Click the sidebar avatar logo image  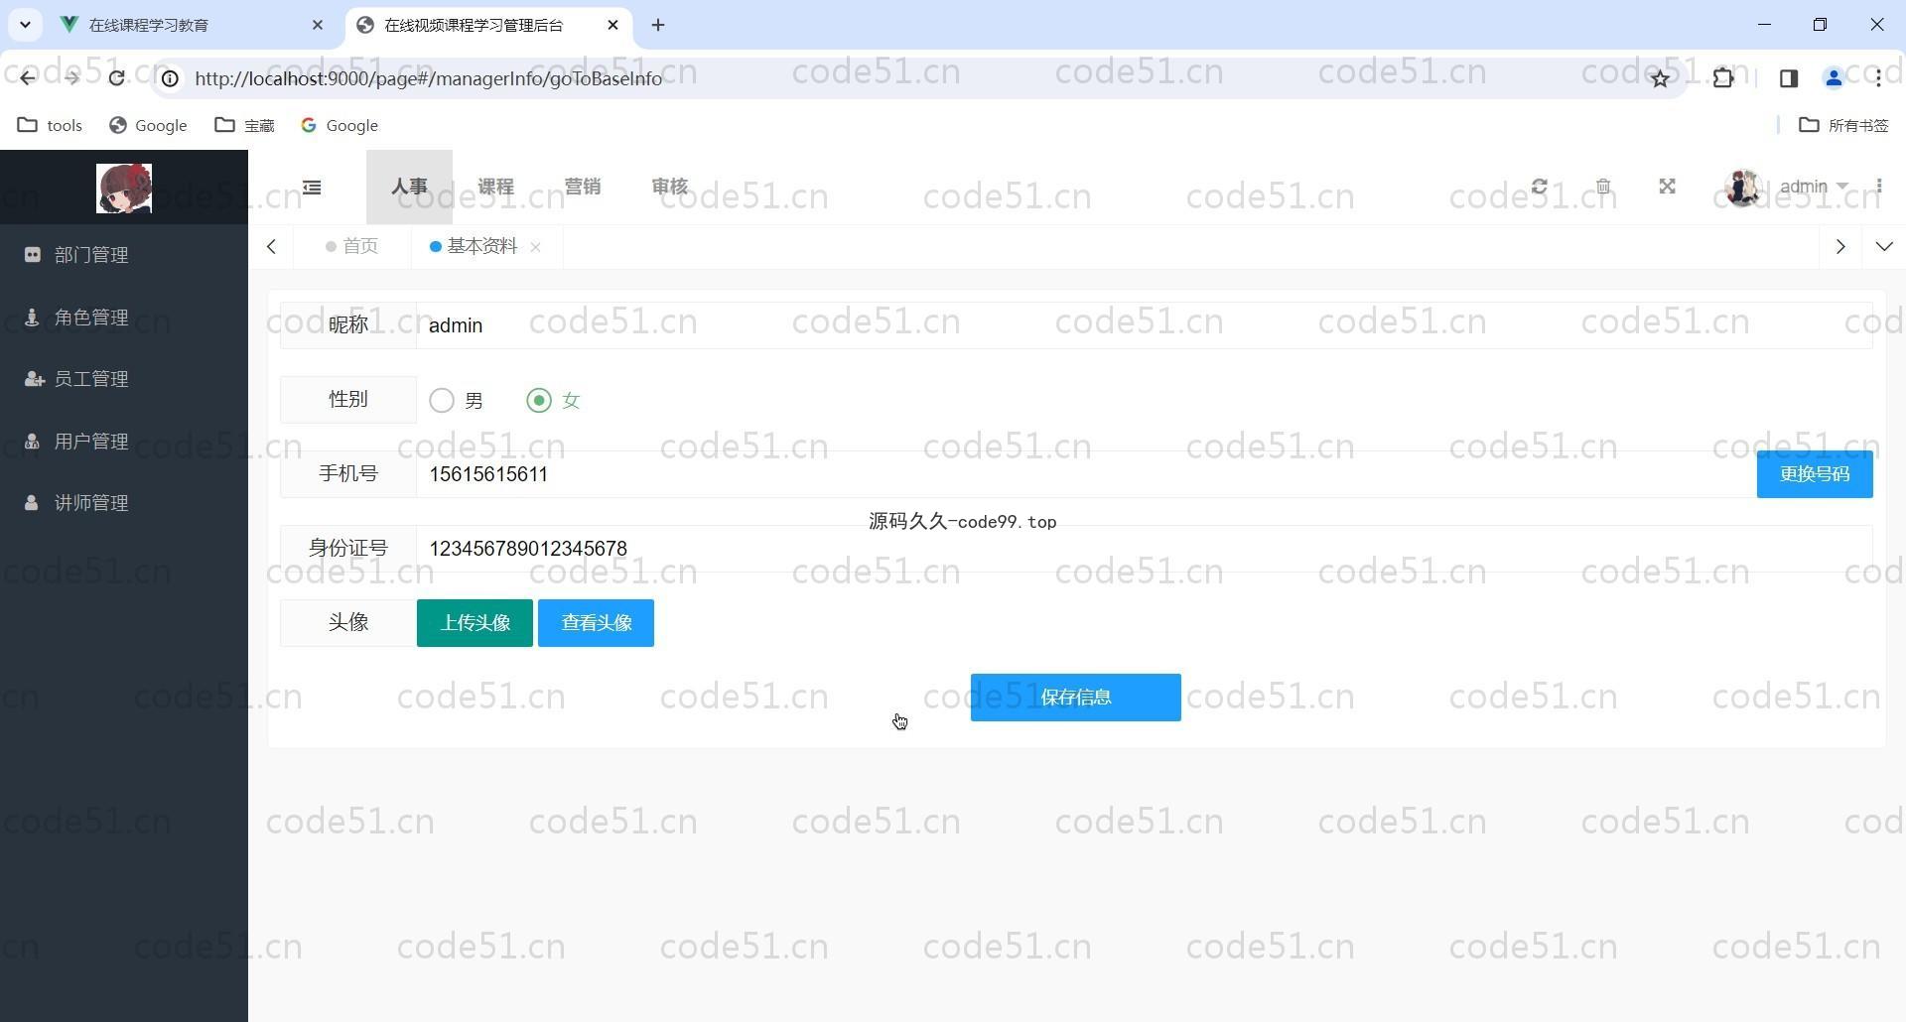(124, 189)
